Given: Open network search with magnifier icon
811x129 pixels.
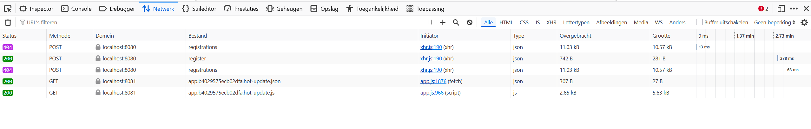Looking at the screenshot, I should coord(456,22).
